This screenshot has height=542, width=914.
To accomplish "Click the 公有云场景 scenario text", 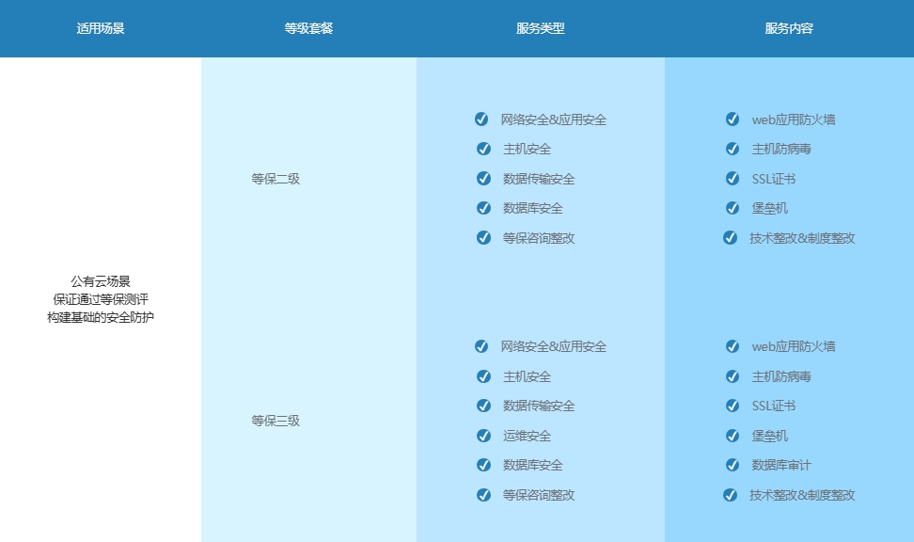I will [101, 281].
